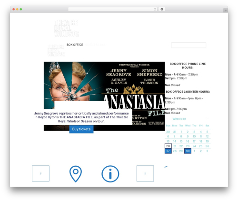Select calendar date 11
Screen dimensions: 238x201
(x=201, y=136)
